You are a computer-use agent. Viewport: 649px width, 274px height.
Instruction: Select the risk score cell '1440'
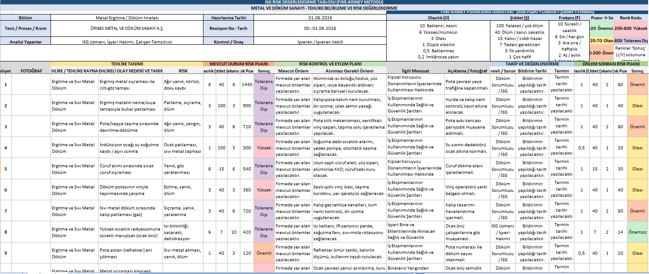click(x=247, y=84)
